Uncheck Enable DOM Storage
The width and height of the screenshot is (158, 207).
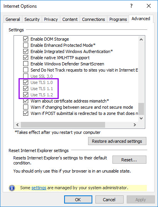click(25, 39)
